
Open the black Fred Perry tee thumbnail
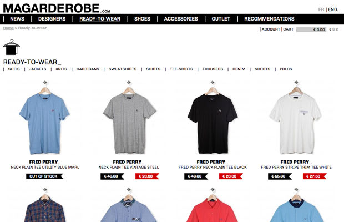tap(213, 118)
